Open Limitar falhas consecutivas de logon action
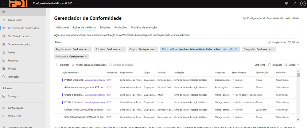The height and width of the screenshot is (128, 307). (x=84, y=110)
